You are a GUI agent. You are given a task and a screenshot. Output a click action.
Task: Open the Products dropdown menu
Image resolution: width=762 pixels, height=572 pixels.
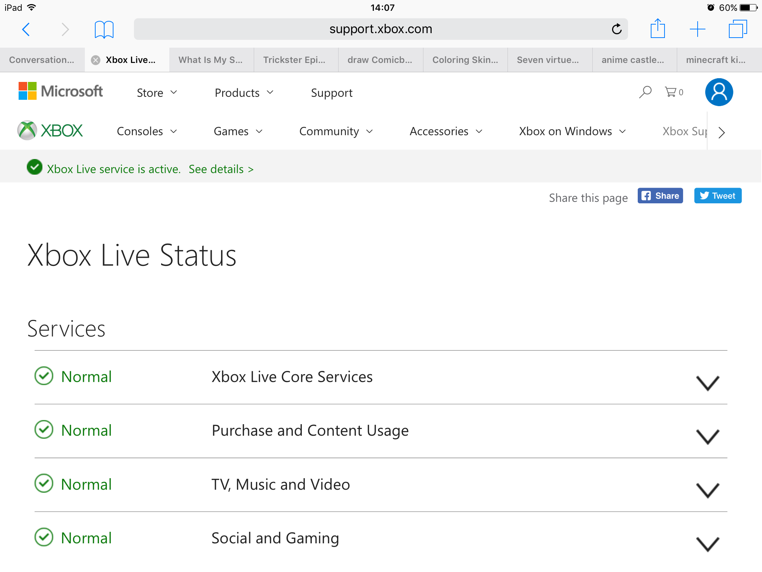[x=244, y=93]
